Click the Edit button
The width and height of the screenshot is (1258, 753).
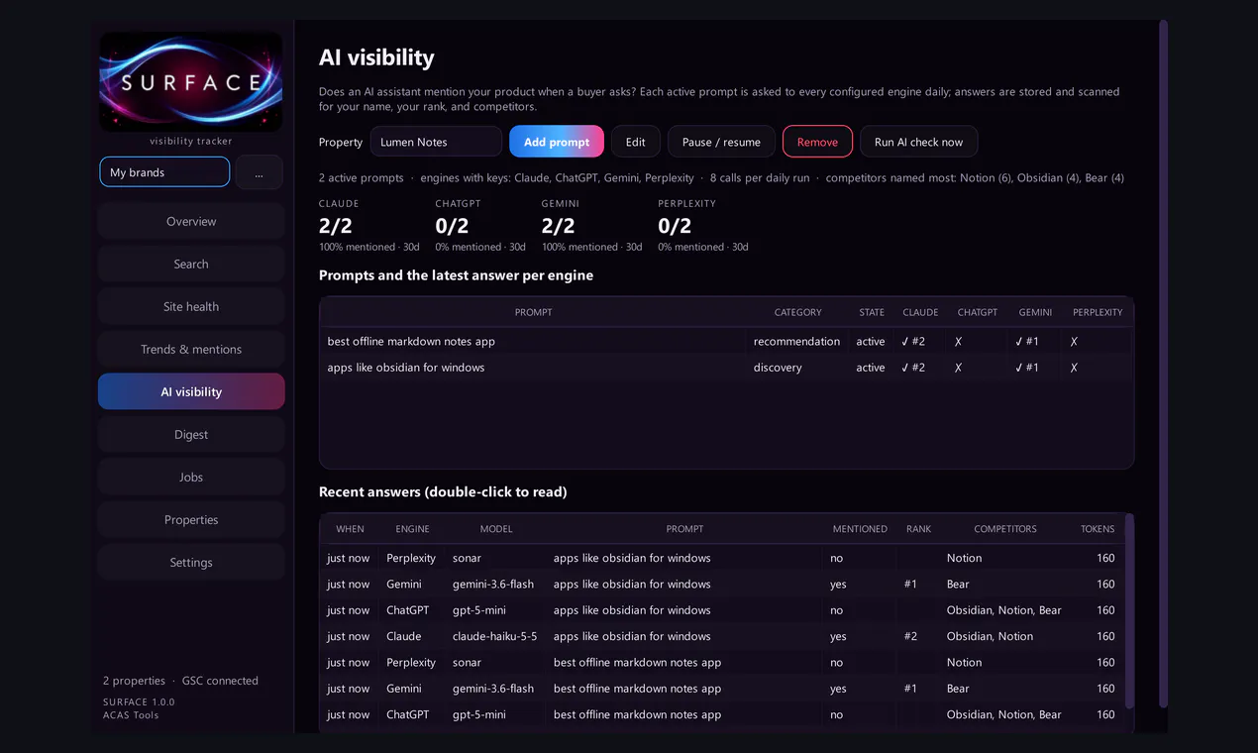click(636, 142)
